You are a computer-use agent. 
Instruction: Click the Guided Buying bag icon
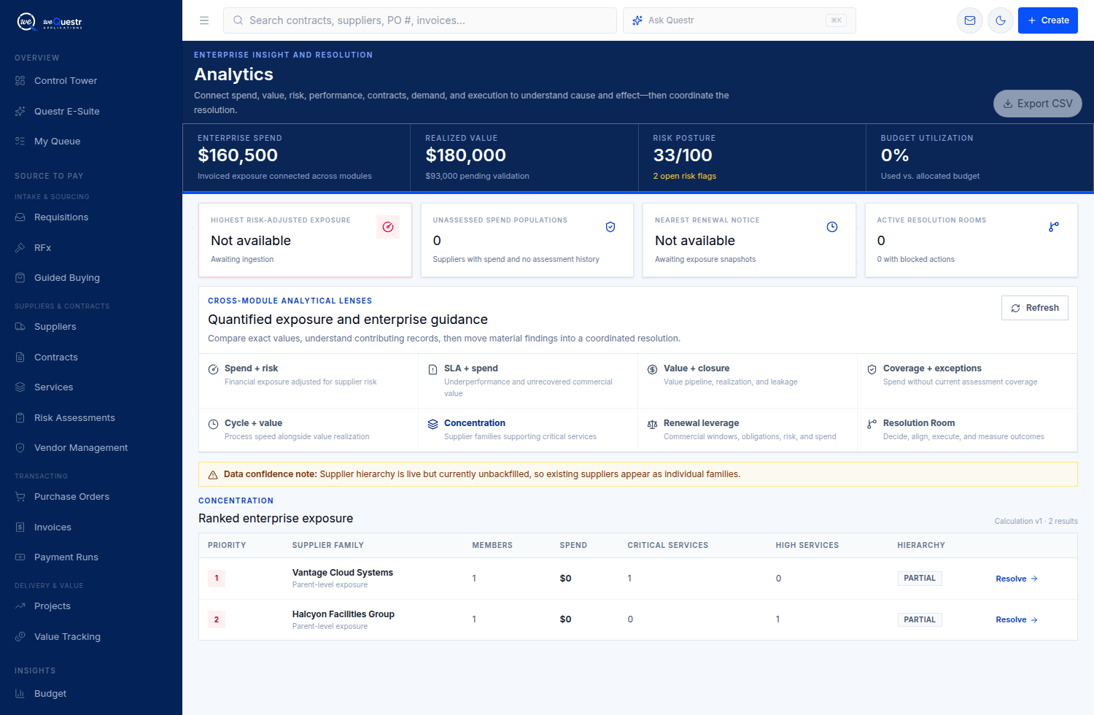point(20,278)
